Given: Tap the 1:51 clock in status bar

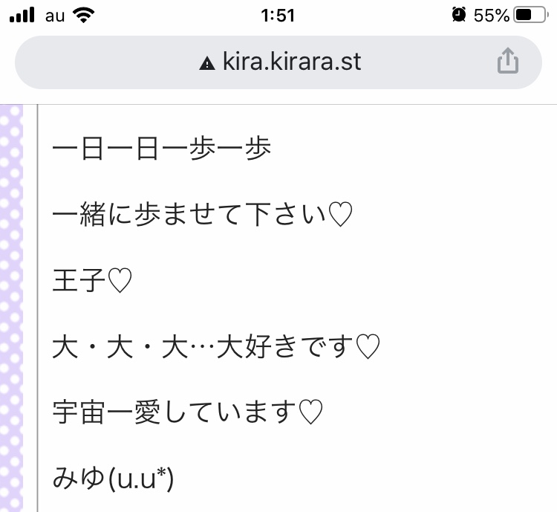Looking at the screenshot, I should [278, 15].
